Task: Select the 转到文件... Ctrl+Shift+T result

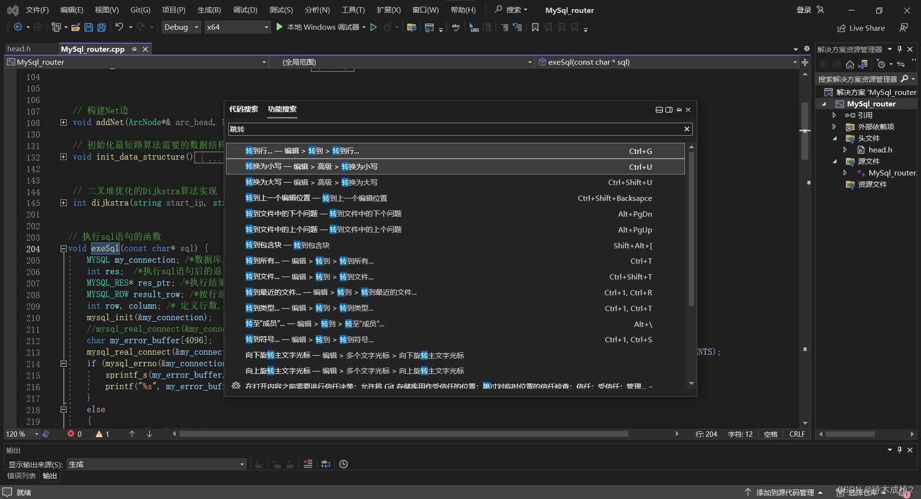Action: 455,277
